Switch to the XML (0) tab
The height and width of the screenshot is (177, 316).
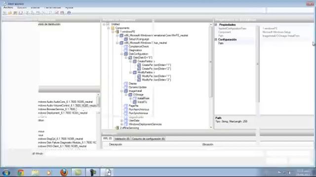tap(108, 139)
